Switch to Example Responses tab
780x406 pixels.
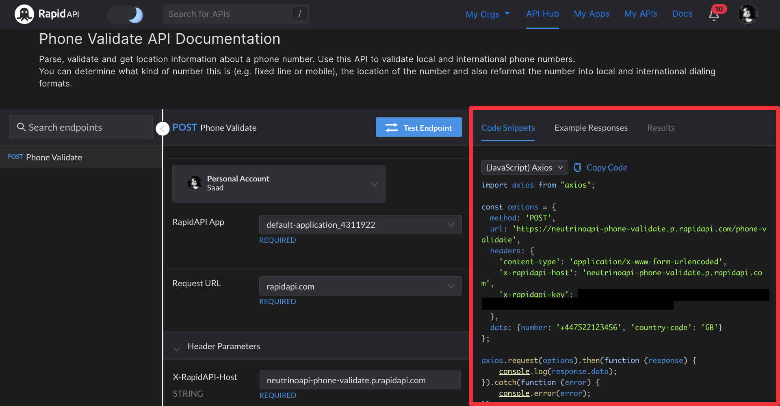pos(591,128)
